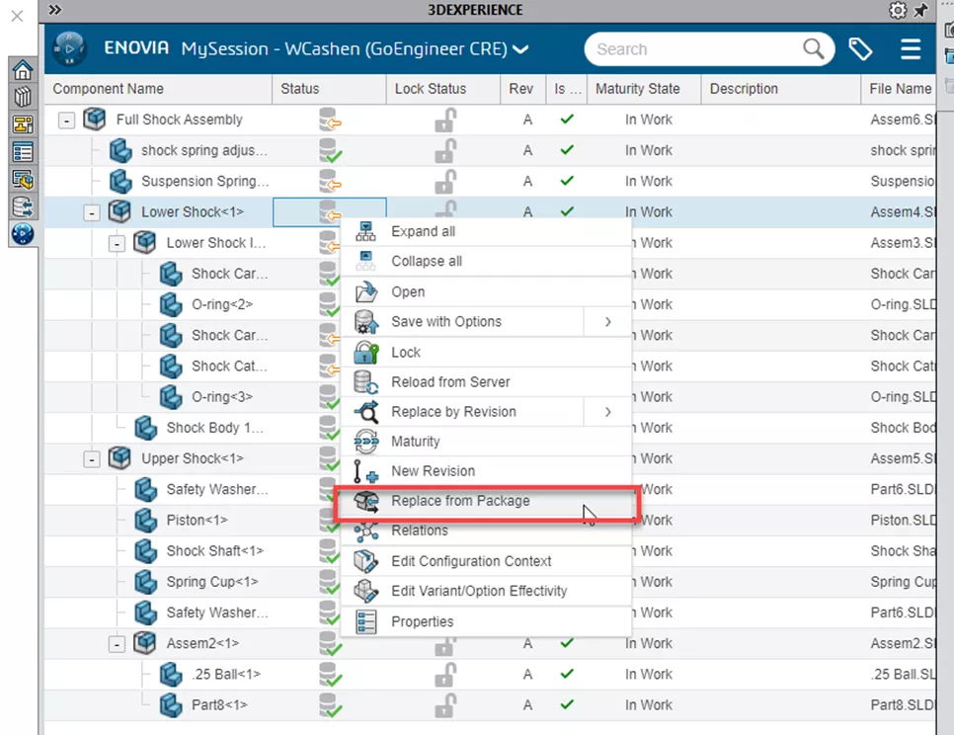Click the Maturity State column header

click(637, 89)
